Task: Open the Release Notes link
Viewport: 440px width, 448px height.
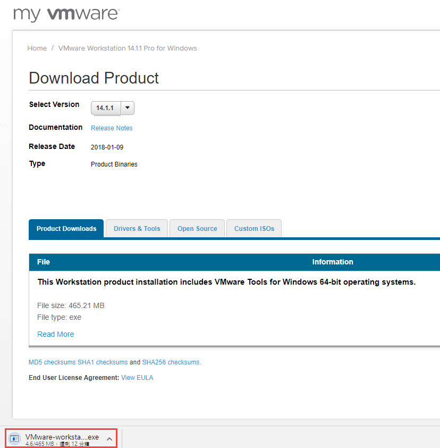Action: [112, 128]
